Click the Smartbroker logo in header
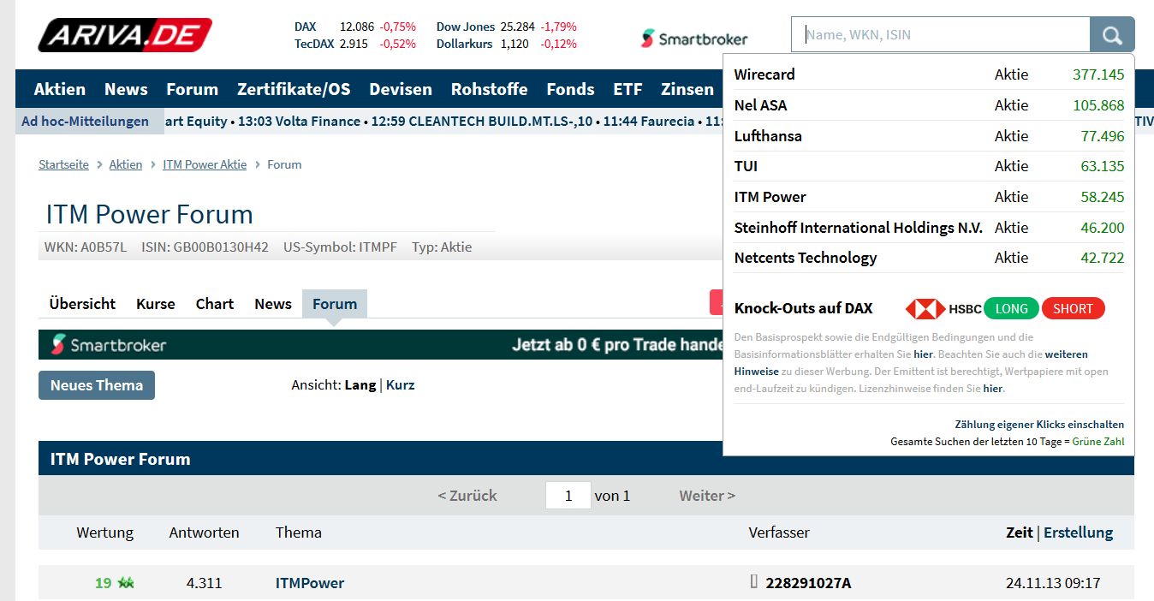Screen dimensions: 1154x601 tap(694, 39)
